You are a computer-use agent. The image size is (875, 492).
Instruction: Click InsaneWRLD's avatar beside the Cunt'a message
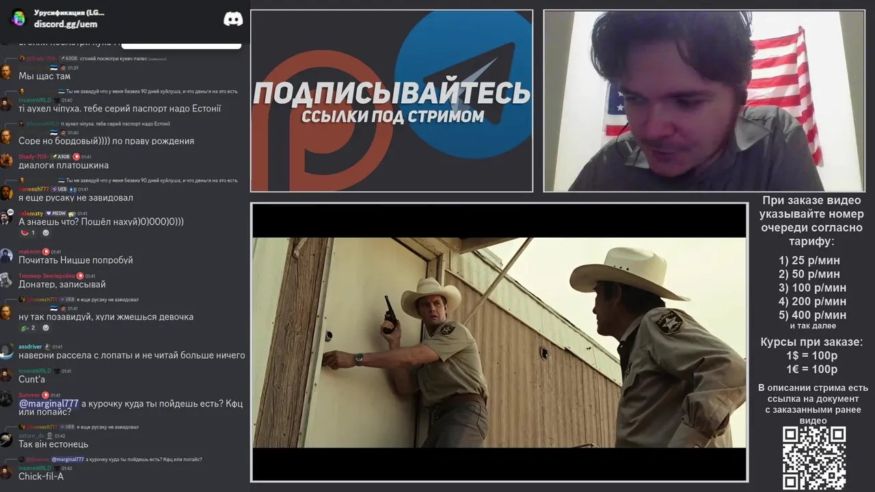coord(6,375)
